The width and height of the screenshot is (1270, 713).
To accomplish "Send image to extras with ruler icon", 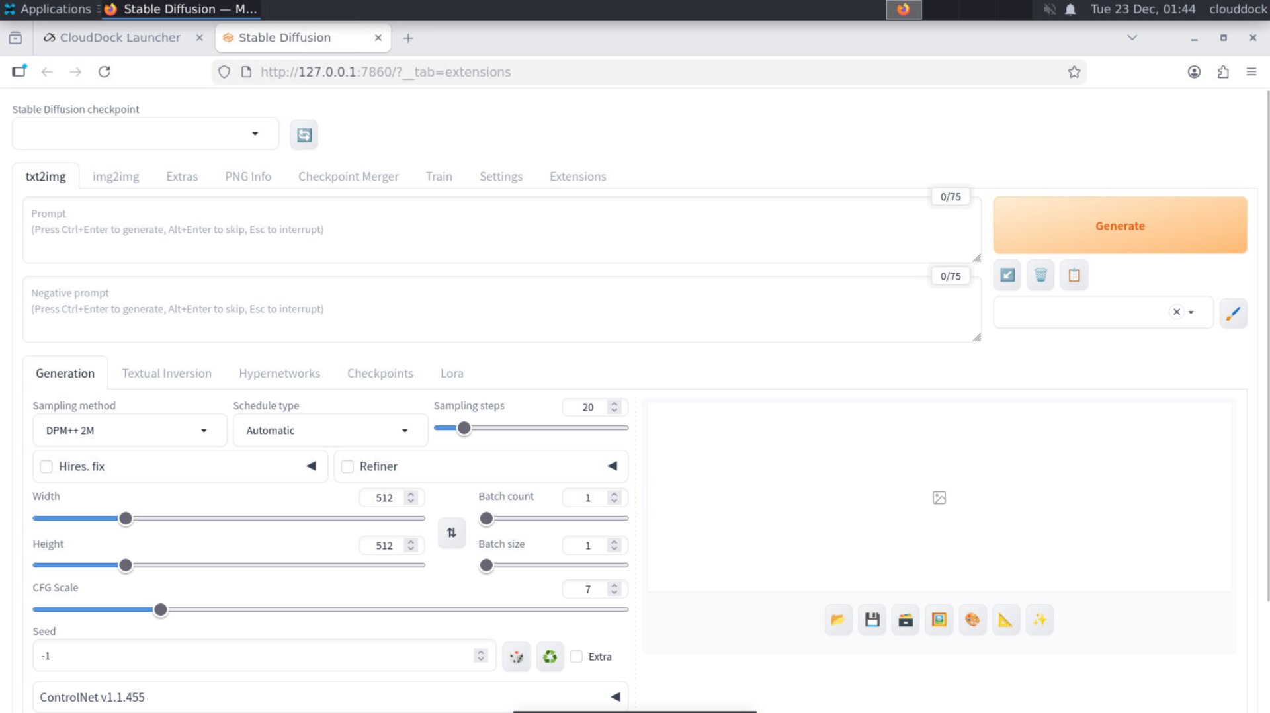I will coord(1005,619).
